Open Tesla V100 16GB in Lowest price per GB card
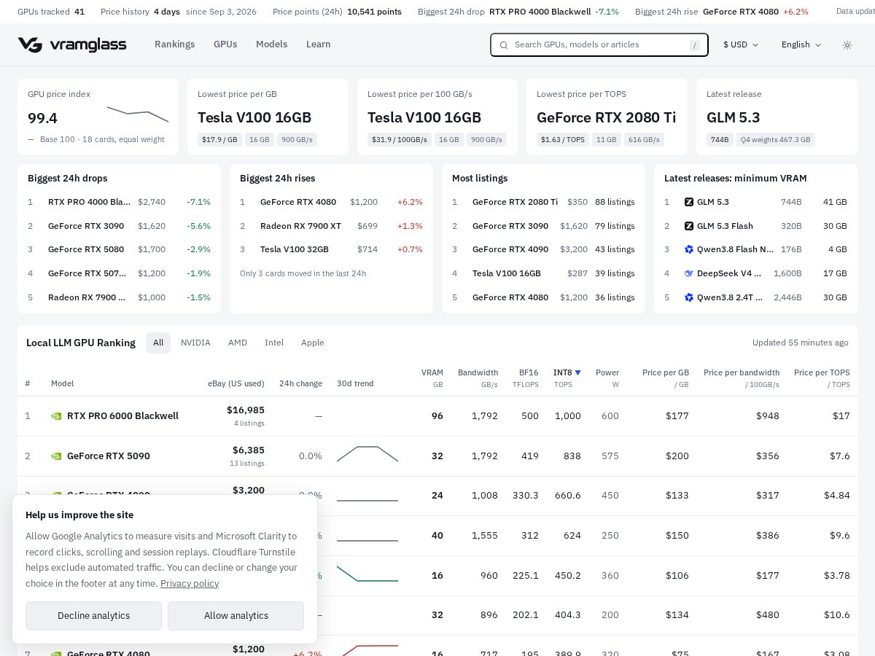 click(x=254, y=117)
